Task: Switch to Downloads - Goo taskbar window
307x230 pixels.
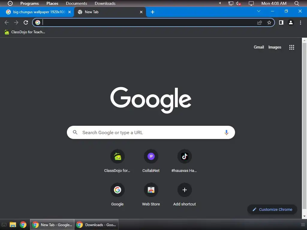Action: coord(96,225)
